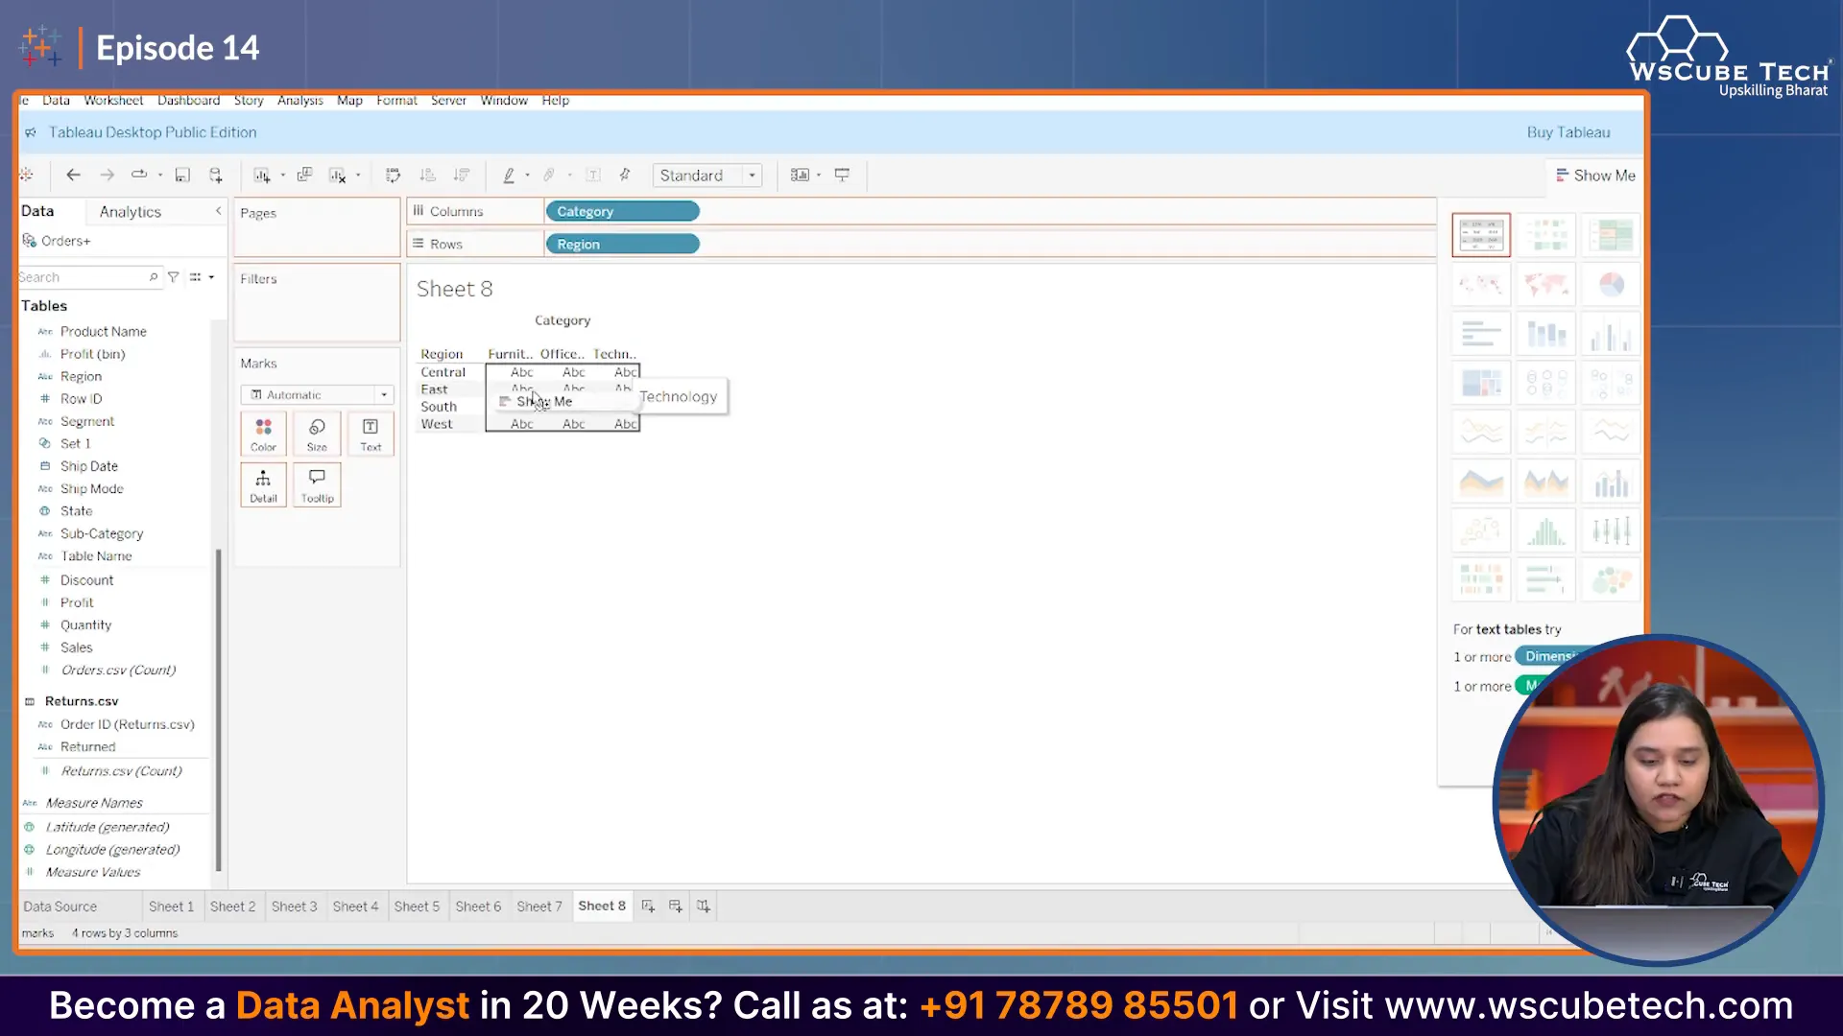Click the Undo back arrow in toolbar
The width and height of the screenshot is (1843, 1036).
(x=73, y=175)
